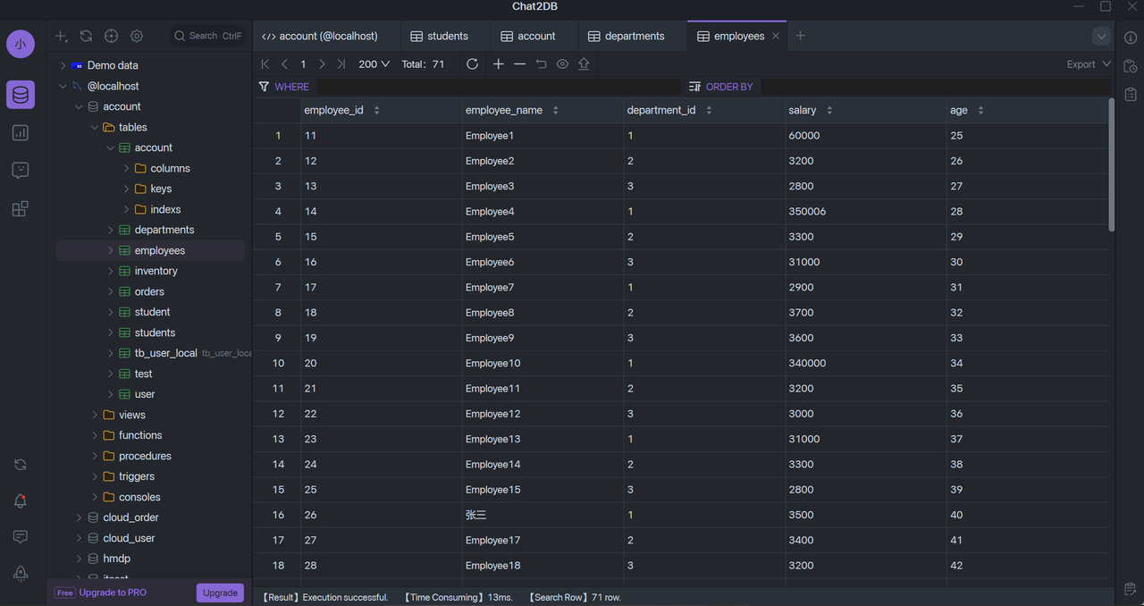Image resolution: width=1144 pixels, height=606 pixels.
Task: Refresh the employees table data
Action: [473, 64]
